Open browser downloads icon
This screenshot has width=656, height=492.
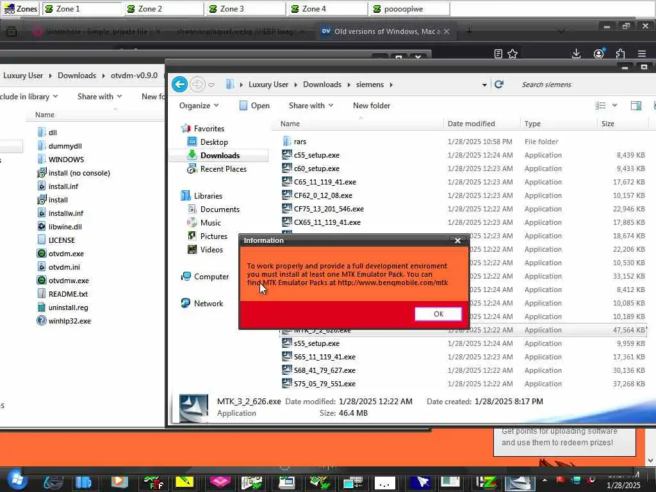tap(576, 54)
